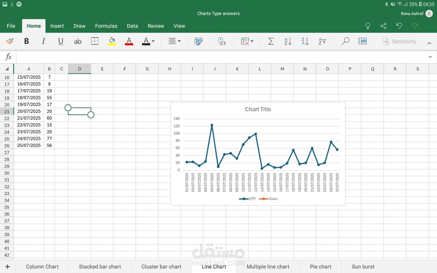This screenshot has width=437, height=273.
Task: Click the AutoSum sigma icon
Action: [271, 41]
